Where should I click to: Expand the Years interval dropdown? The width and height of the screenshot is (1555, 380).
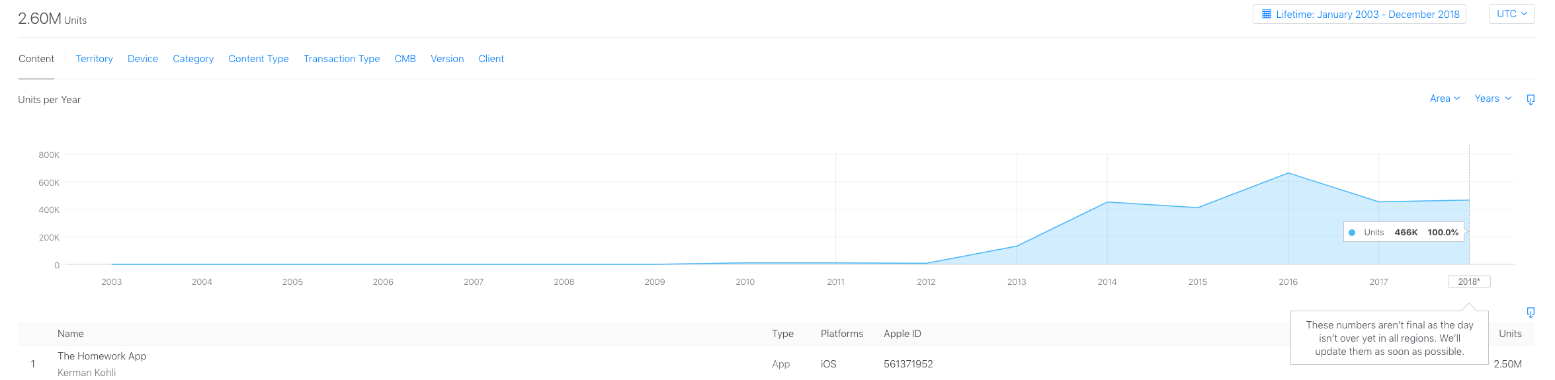[x=1493, y=98]
